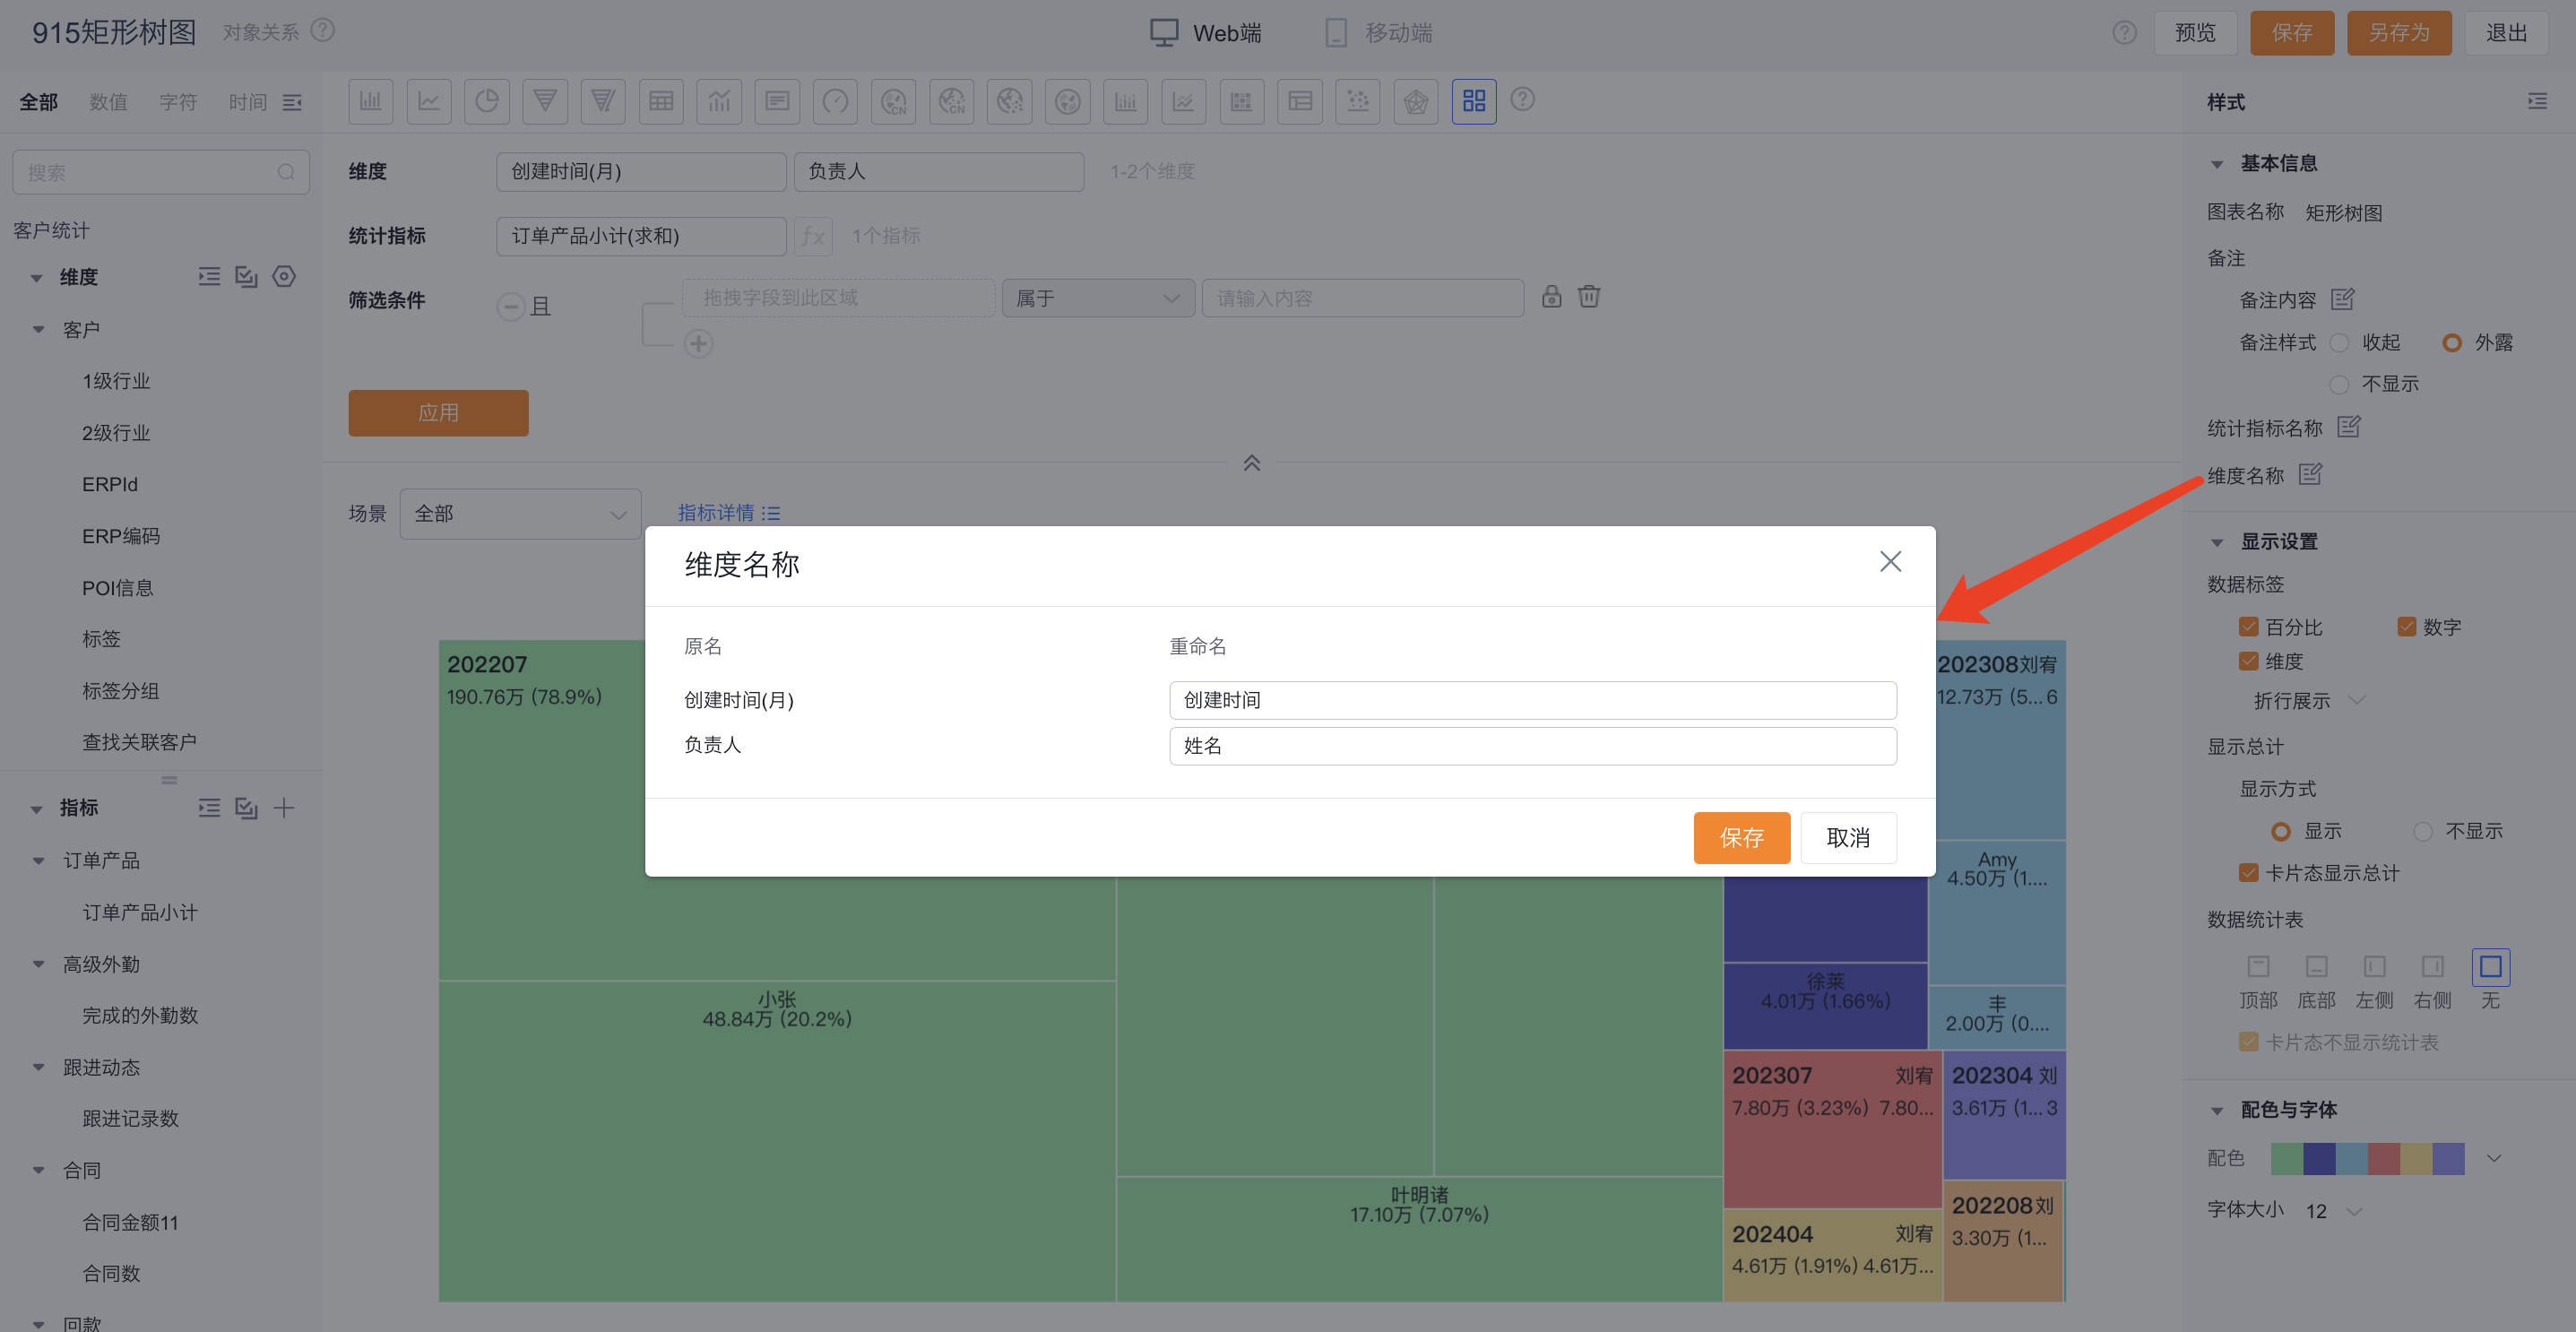Screen dimensions: 2576x1332
Task: Collapse the 基本信息 section
Action: [x=2217, y=164]
